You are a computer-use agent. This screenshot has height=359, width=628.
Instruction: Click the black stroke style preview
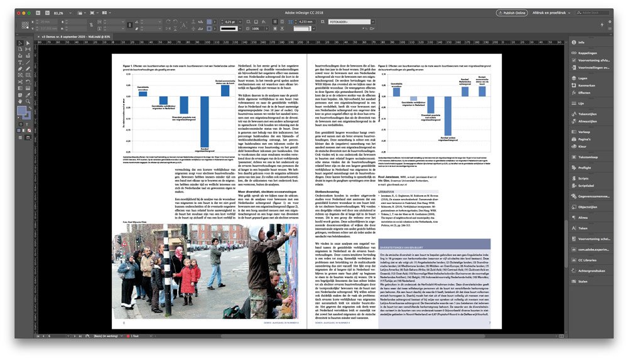pyautogui.click(x=229, y=28)
